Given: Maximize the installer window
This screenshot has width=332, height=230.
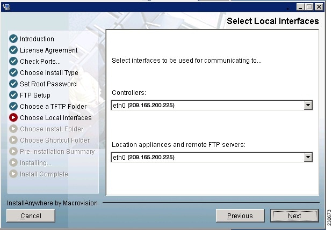Looking at the screenshot, I should point(310,6).
